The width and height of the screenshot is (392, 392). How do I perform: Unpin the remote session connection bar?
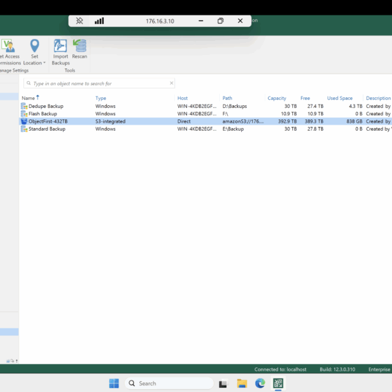(80, 21)
